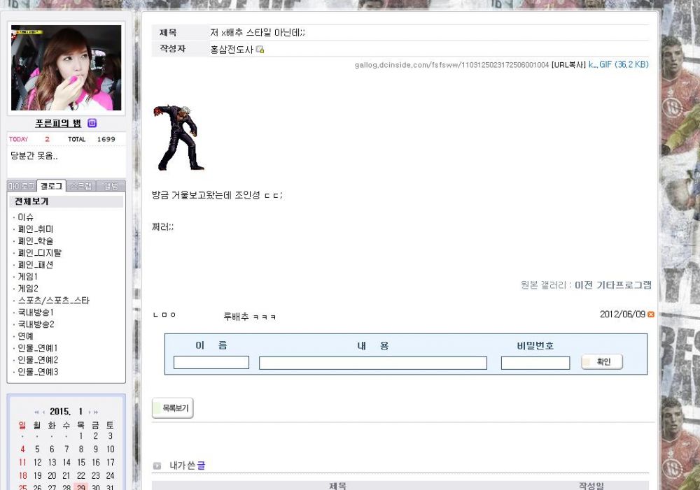Jump to next year in calendar
The image size is (700, 490).
96,412
